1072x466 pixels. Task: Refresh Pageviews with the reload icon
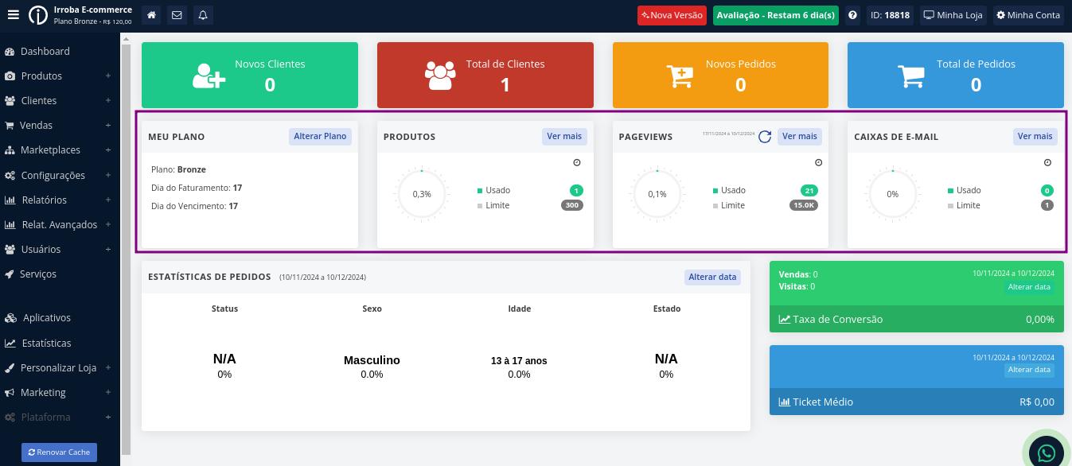(x=765, y=137)
